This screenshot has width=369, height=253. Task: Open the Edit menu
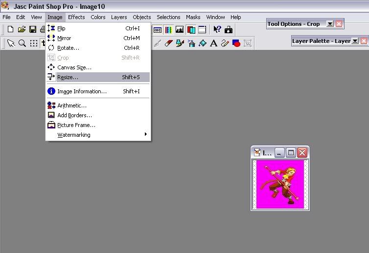pos(21,17)
